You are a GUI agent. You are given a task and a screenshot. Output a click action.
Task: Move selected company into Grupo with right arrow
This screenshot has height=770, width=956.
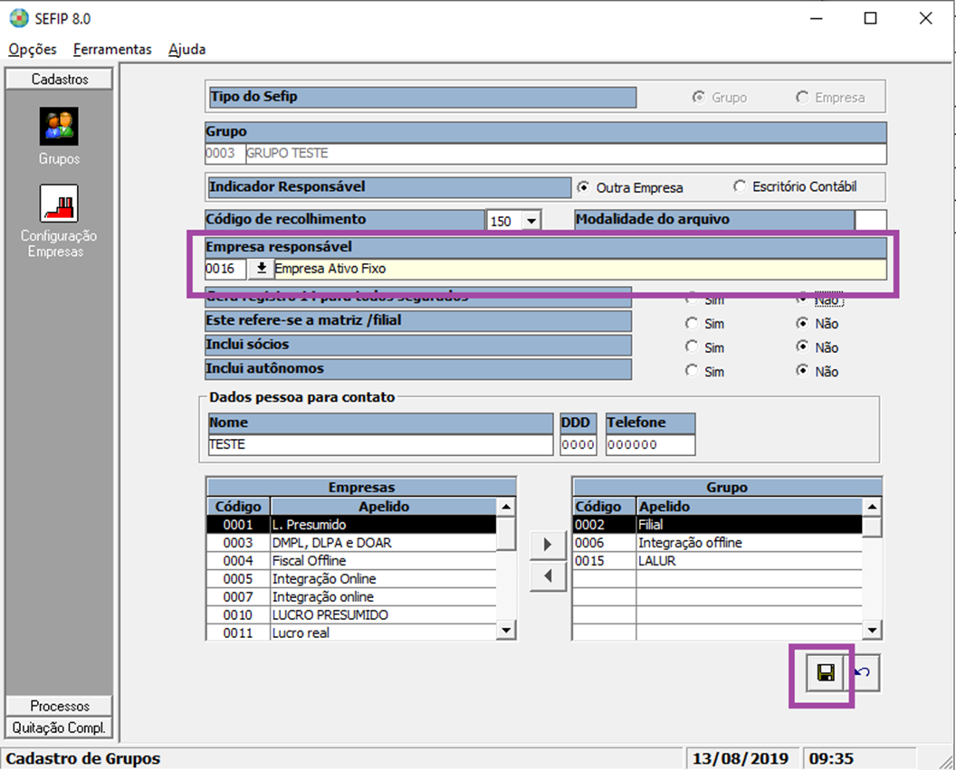point(548,544)
